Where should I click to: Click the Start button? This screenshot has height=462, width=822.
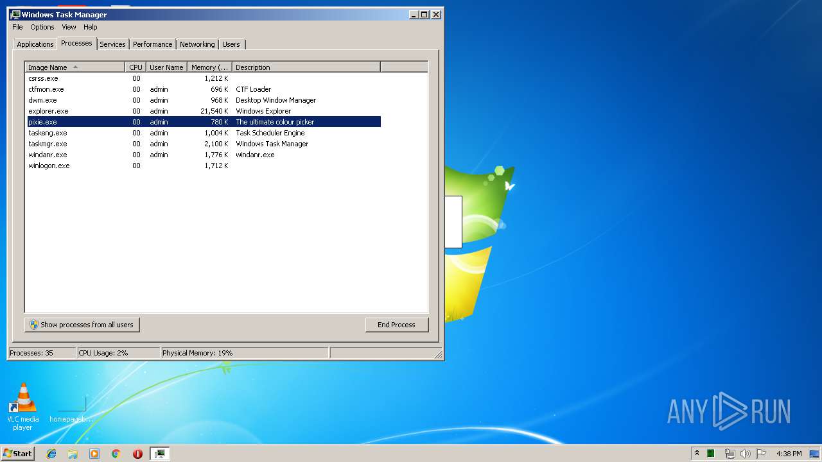[18, 454]
